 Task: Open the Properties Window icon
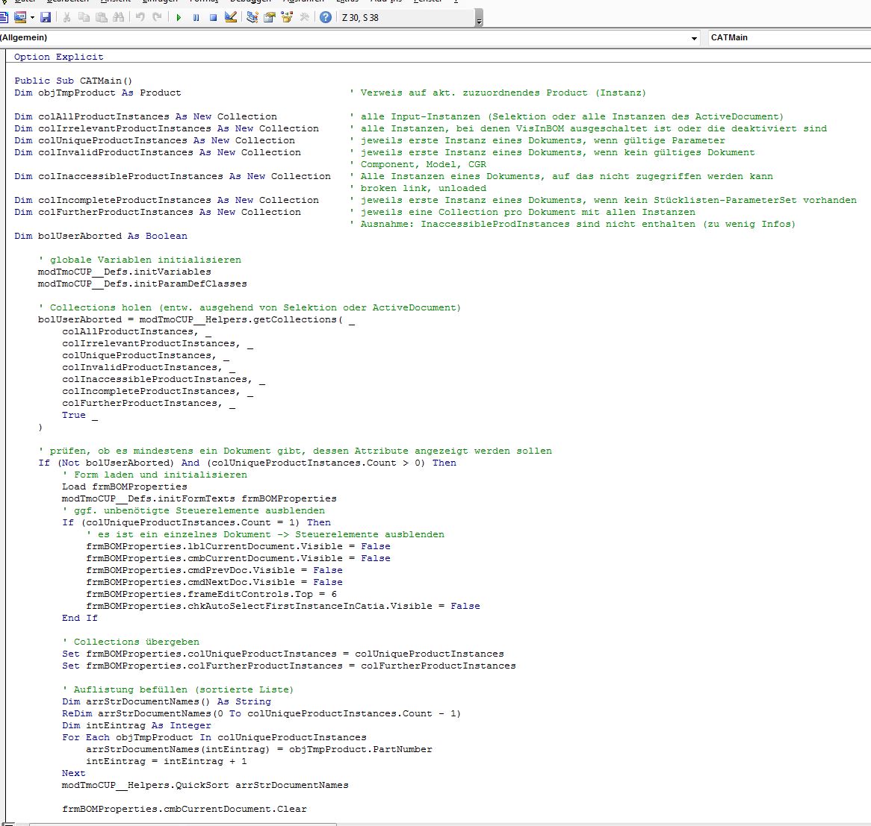pos(270,17)
